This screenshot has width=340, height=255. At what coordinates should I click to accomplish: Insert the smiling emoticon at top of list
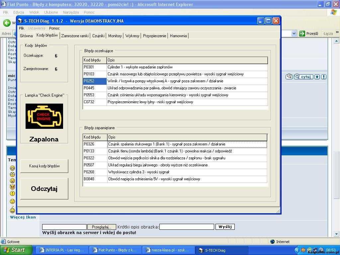[x=12, y=168]
